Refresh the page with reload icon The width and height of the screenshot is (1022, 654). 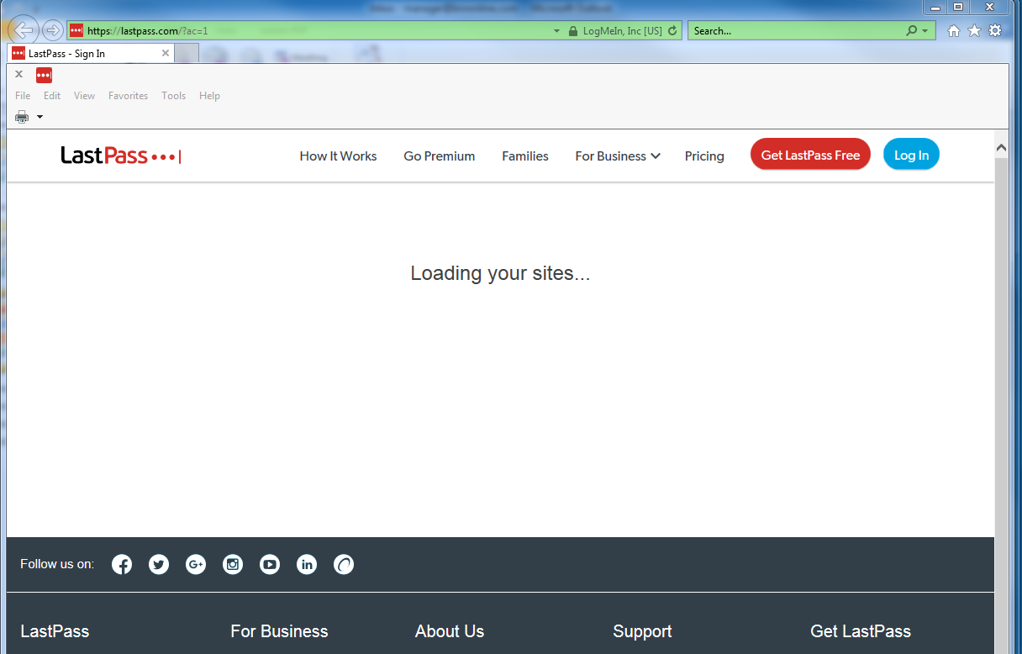point(672,31)
